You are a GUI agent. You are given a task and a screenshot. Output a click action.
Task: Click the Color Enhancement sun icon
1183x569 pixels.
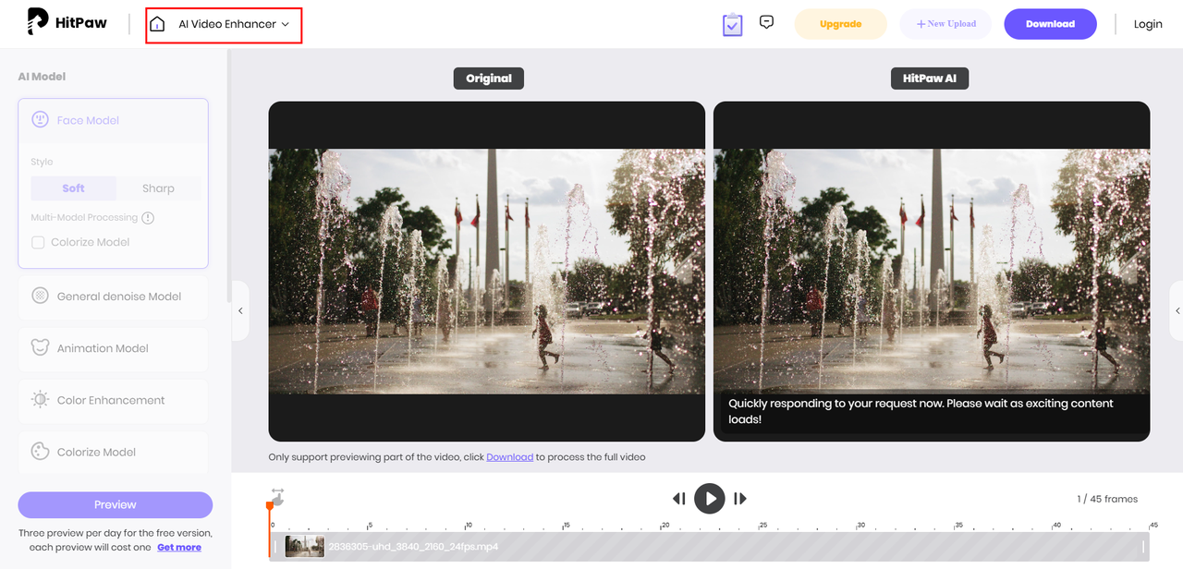tap(40, 400)
